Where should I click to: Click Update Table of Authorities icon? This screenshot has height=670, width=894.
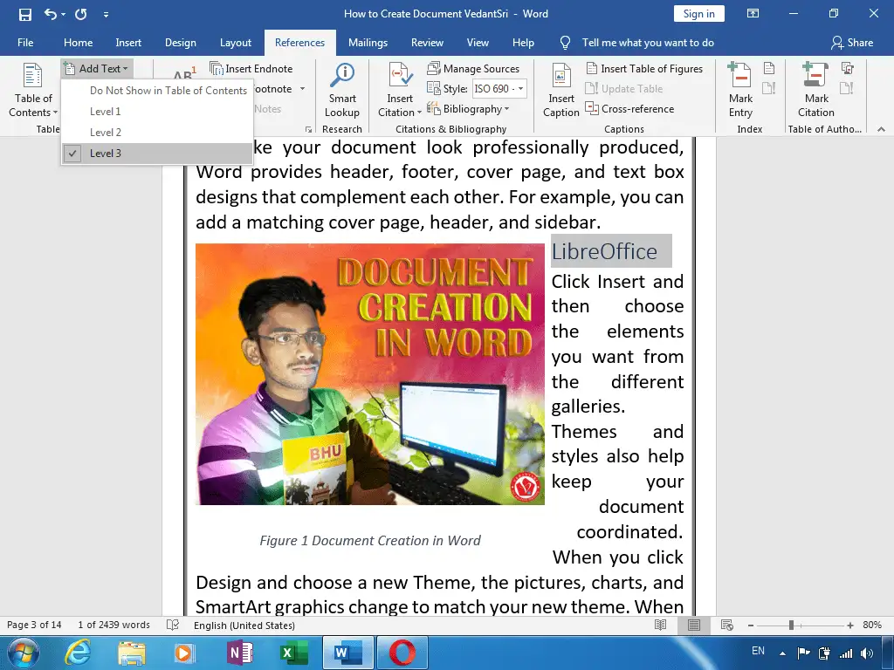coord(847,88)
